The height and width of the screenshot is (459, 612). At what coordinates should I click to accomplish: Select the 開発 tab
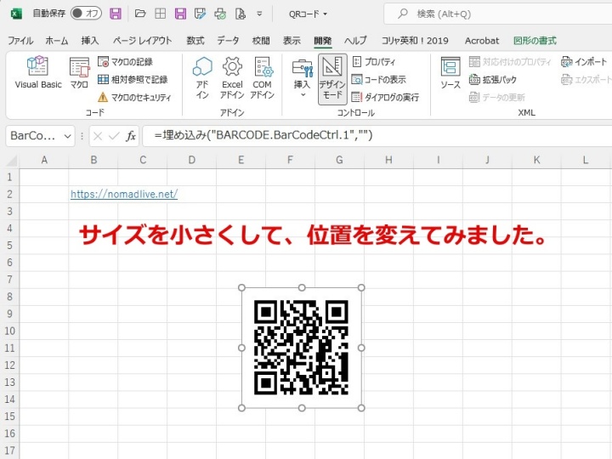pos(323,41)
